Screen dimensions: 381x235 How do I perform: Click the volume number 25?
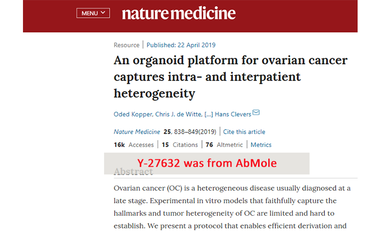point(167,132)
